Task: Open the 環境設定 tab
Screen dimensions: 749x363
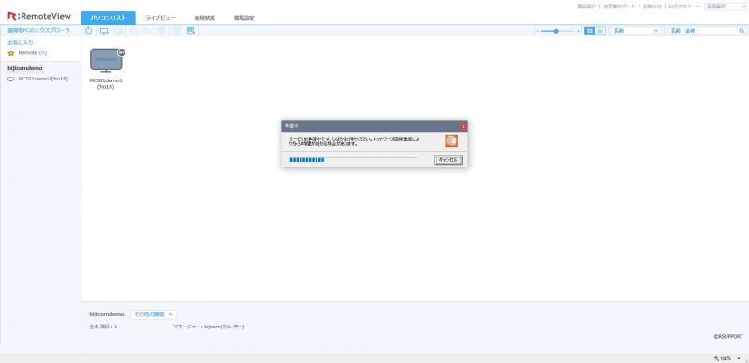Action: pyautogui.click(x=244, y=18)
